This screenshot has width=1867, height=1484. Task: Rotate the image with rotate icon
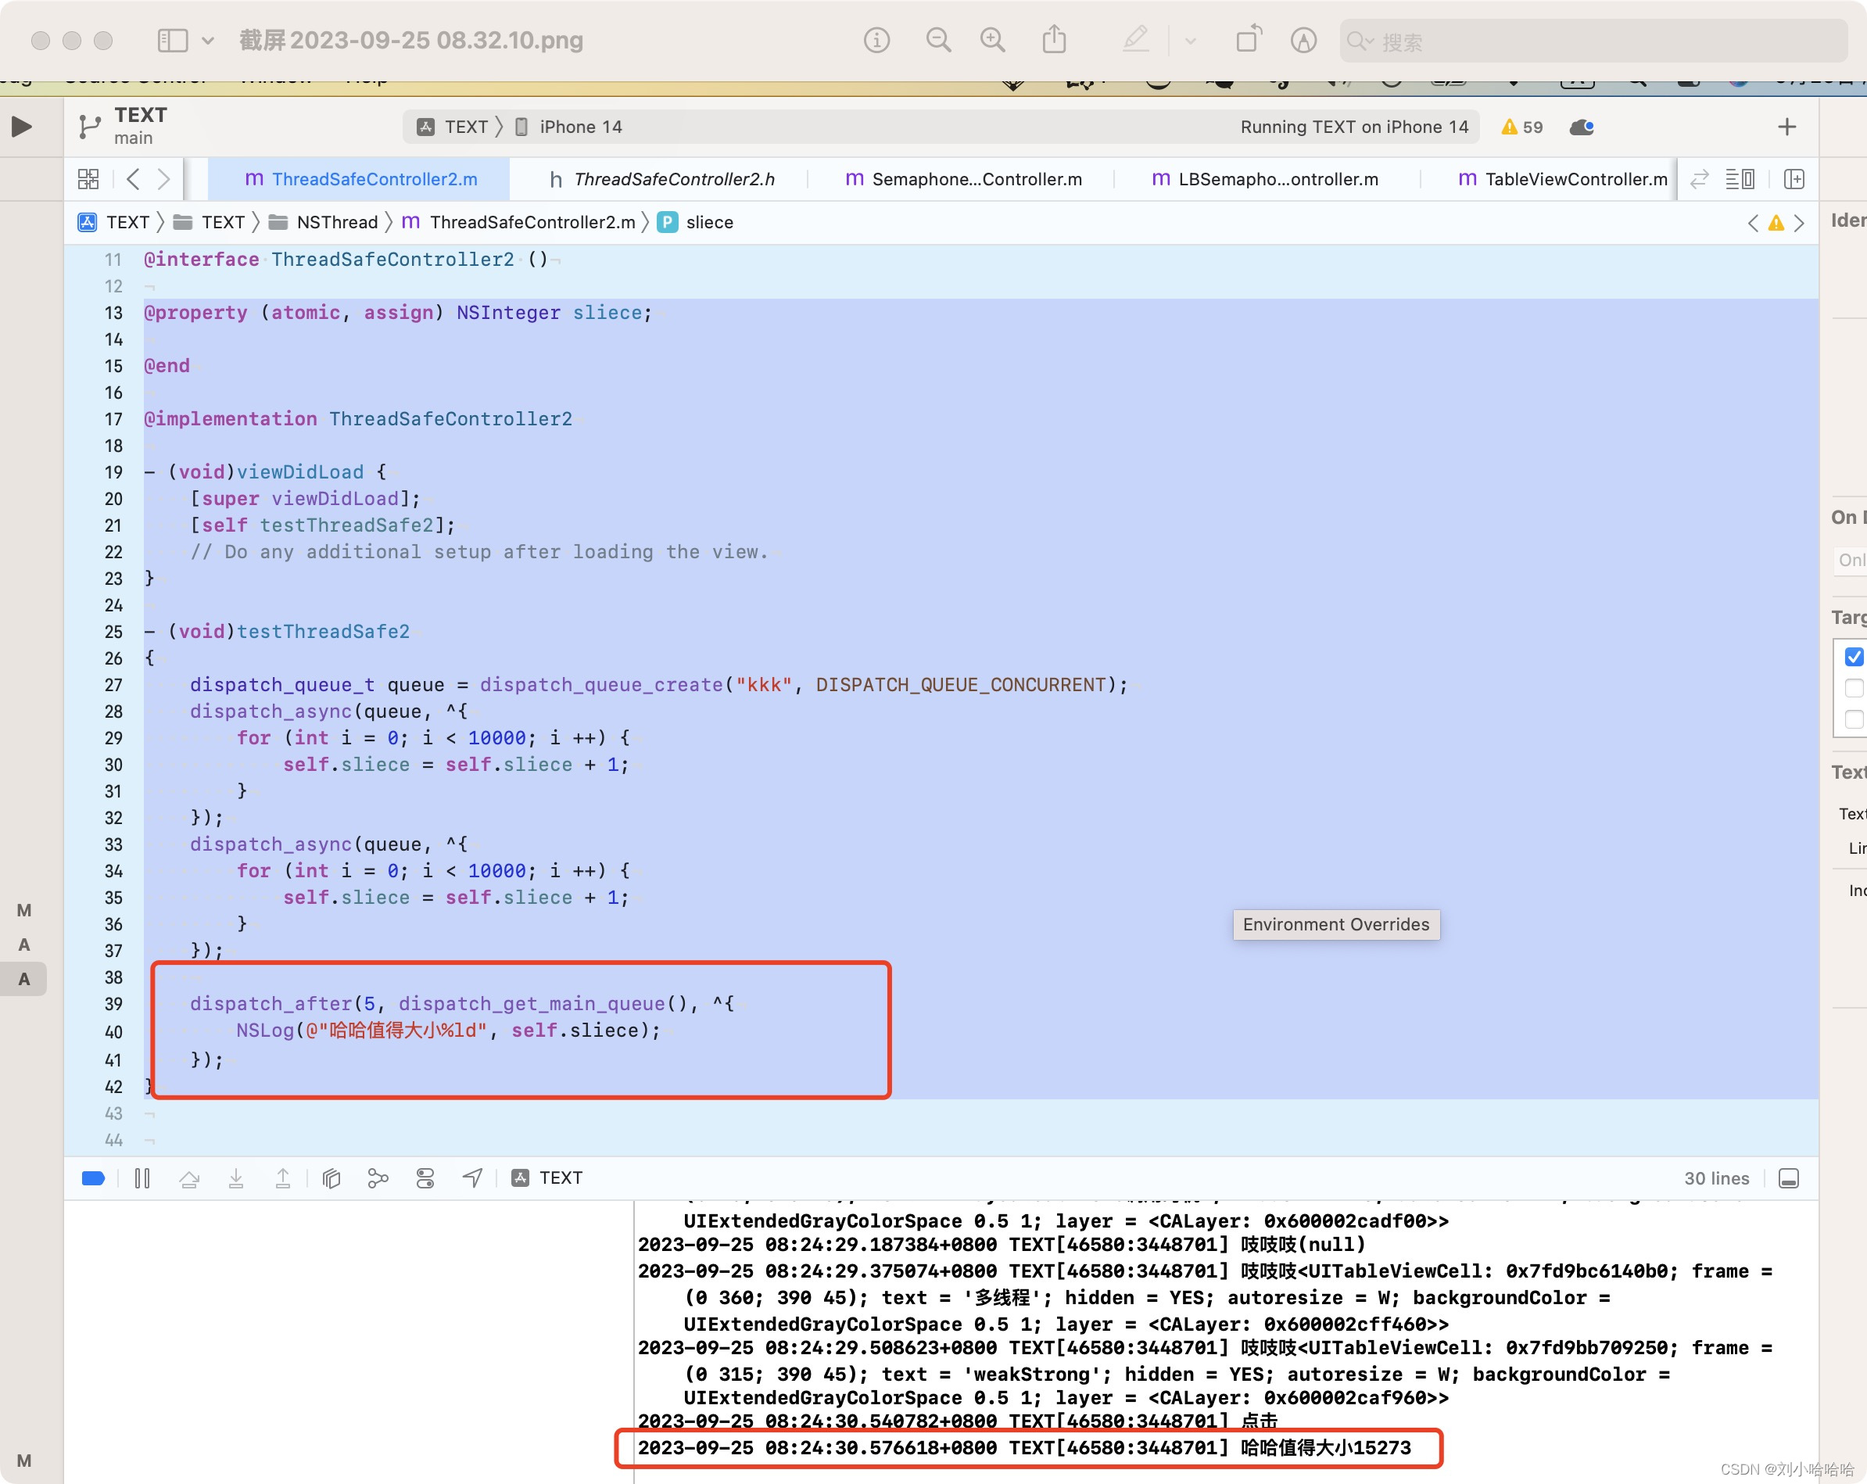(1249, 39)
